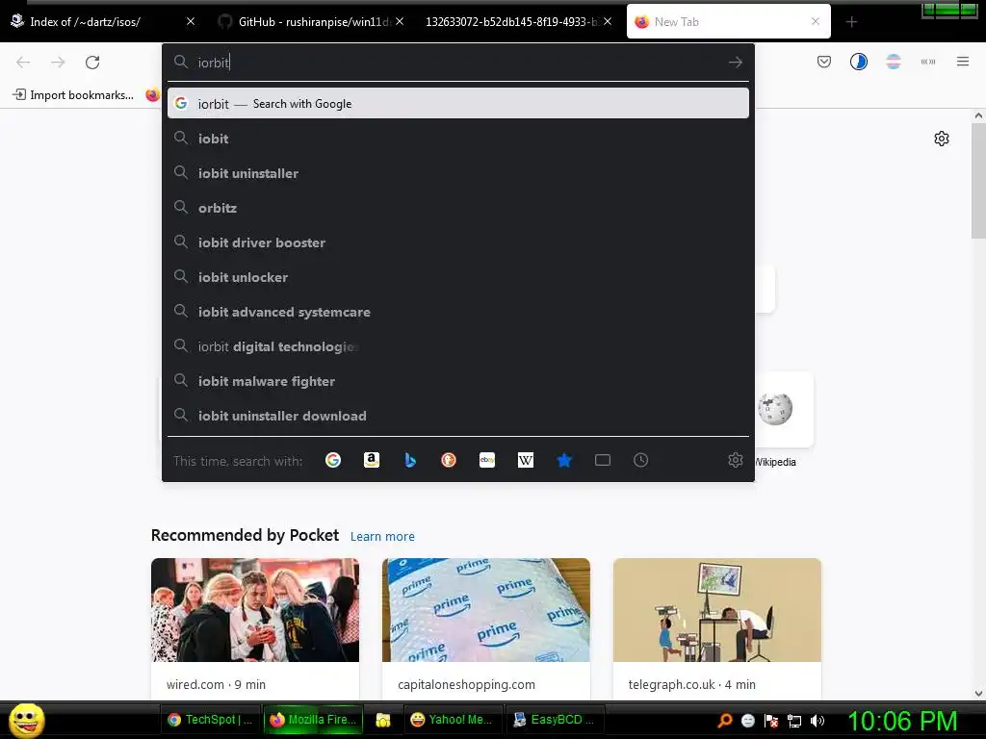986x739 pixels.
Task: Open the Dark Reader extension icon
Action: (859, 62)
